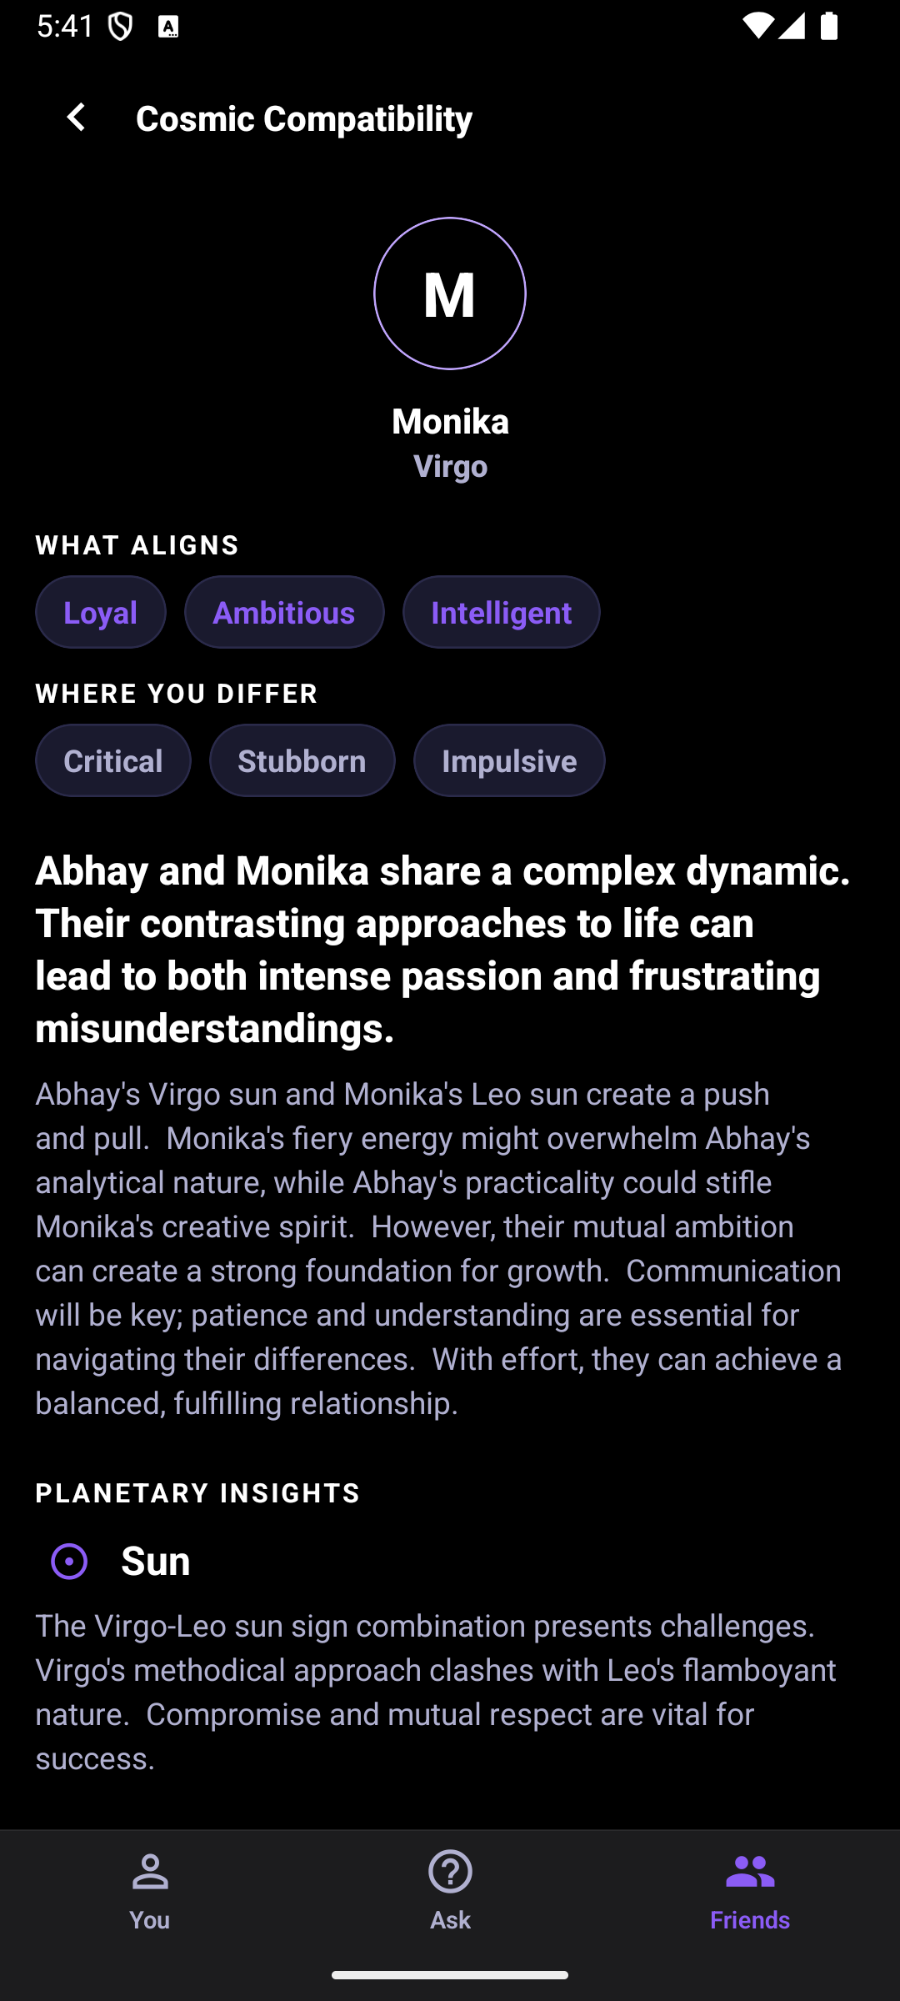The image size is (900, 2001).
Task: Tap the Sun planet icon
Action: click(69, 1561)
